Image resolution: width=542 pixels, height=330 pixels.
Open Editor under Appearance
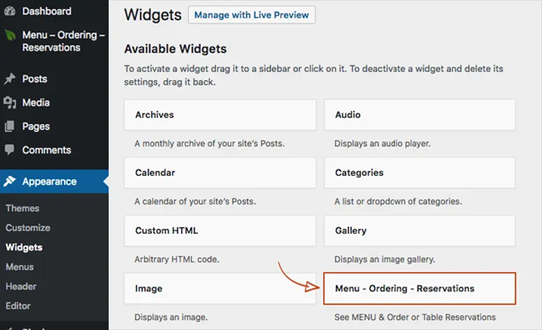point(18,307)
